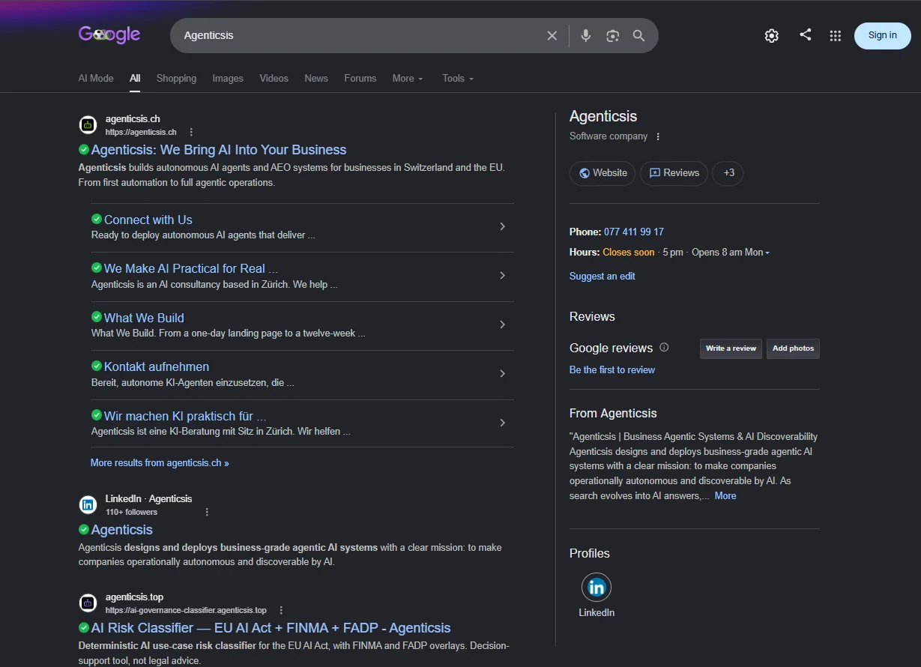Open the Google apps grid icon

click(x=836, y=35)
